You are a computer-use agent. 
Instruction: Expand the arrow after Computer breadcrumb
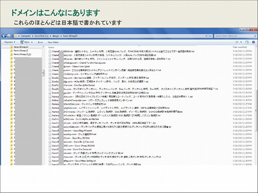pos(33,36)
